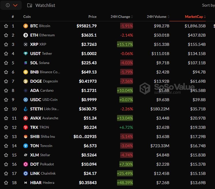
Task: Star Bitcoin to add to watchlist
Action: tap(6, 26)
